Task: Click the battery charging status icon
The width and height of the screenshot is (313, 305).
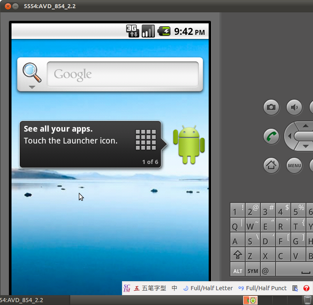Action: pos(164,31)
